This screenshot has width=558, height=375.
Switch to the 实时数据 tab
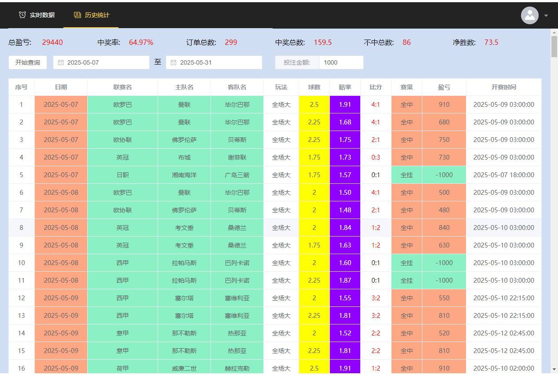[x=42, y=15]
